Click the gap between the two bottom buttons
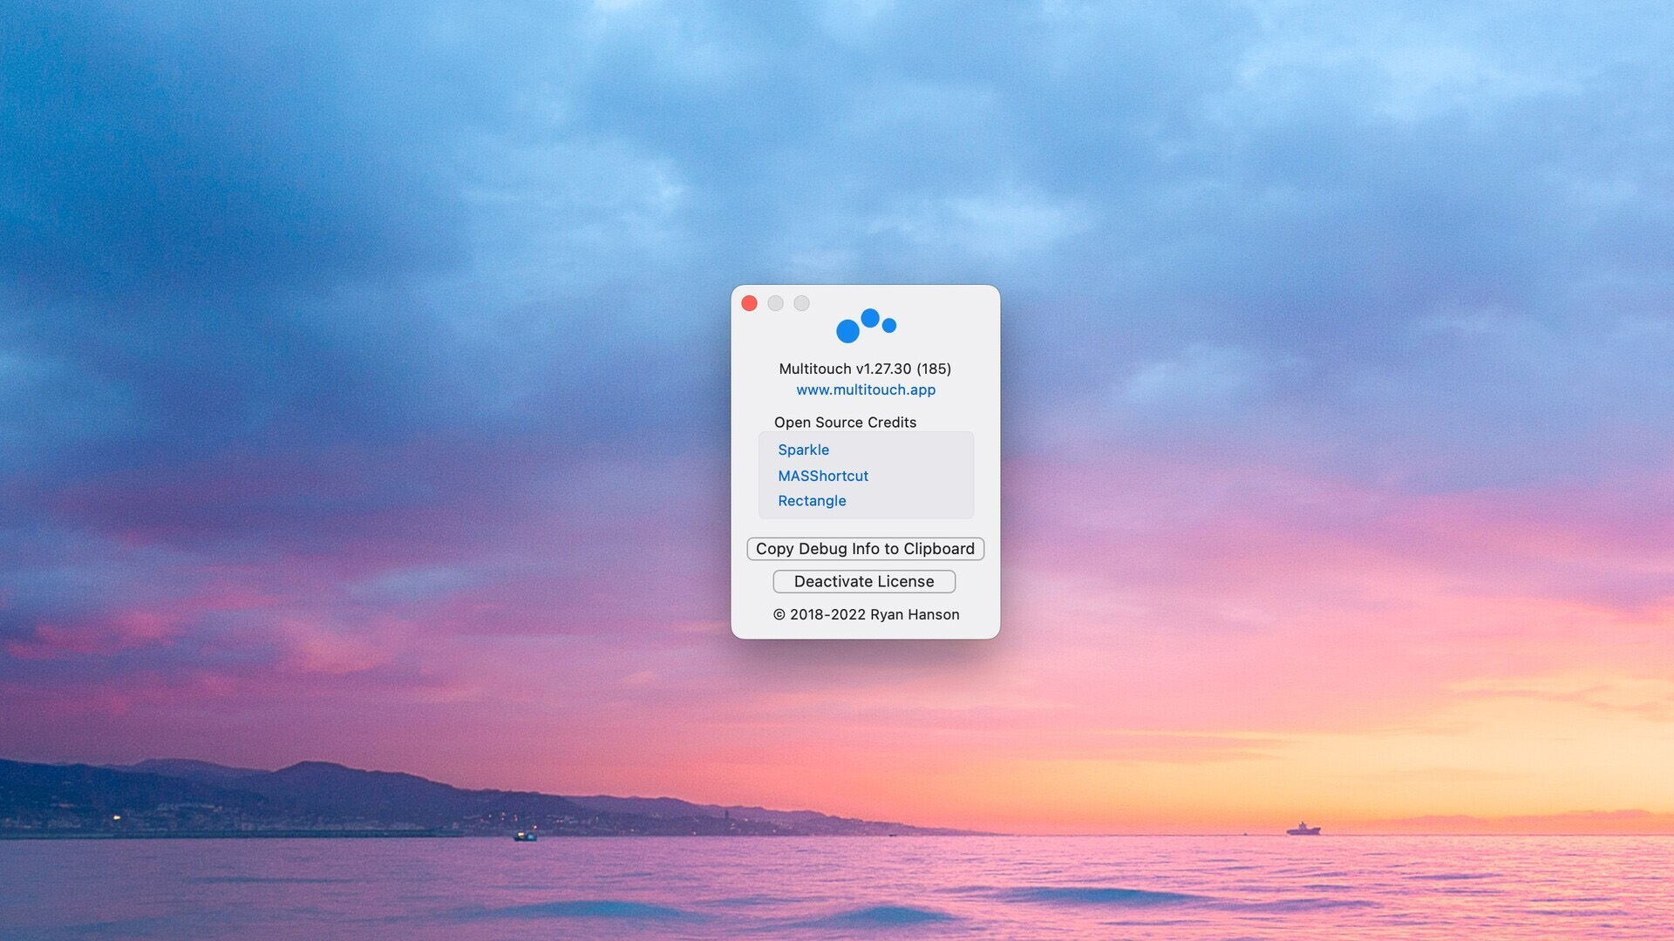Image resolution: width=1674 pixels, height=941 pixels. coord(864,565)
